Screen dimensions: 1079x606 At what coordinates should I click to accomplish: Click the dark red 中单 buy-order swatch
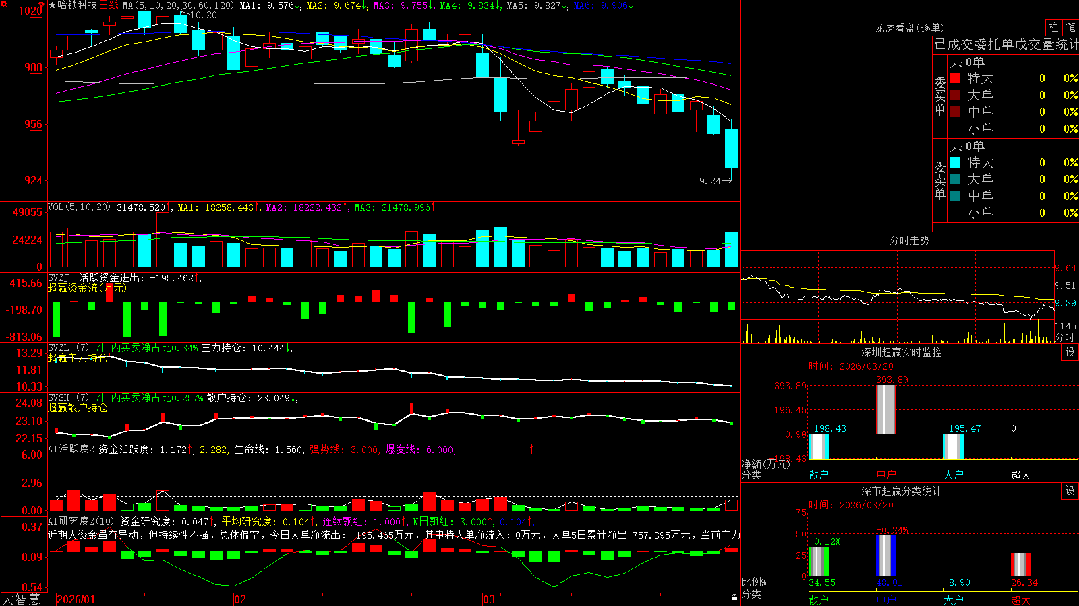click(x=955, y=112)
